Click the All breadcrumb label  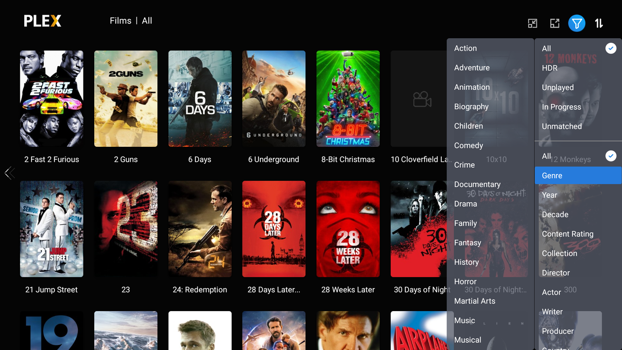(147, 21)
